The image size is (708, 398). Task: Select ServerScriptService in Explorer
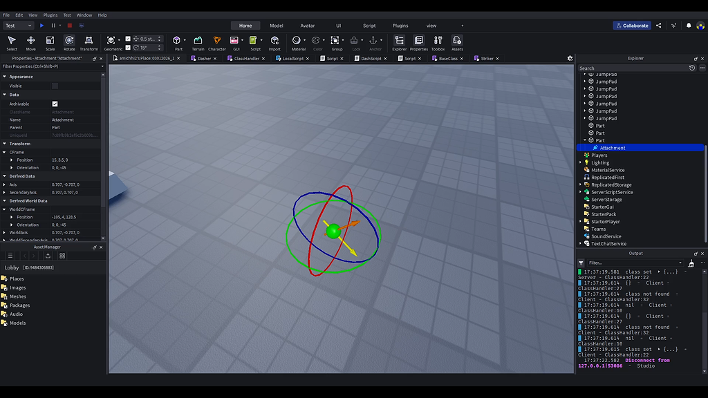612,192
